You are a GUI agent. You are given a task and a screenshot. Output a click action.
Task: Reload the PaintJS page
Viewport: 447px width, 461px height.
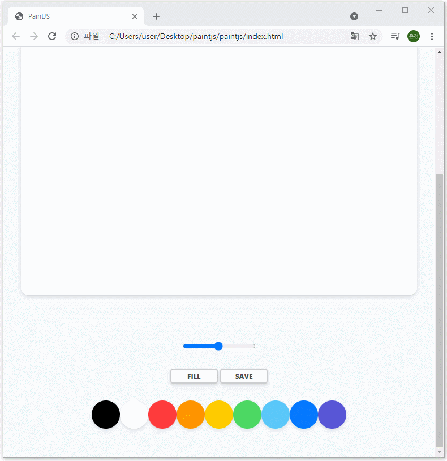coord(52,36)
